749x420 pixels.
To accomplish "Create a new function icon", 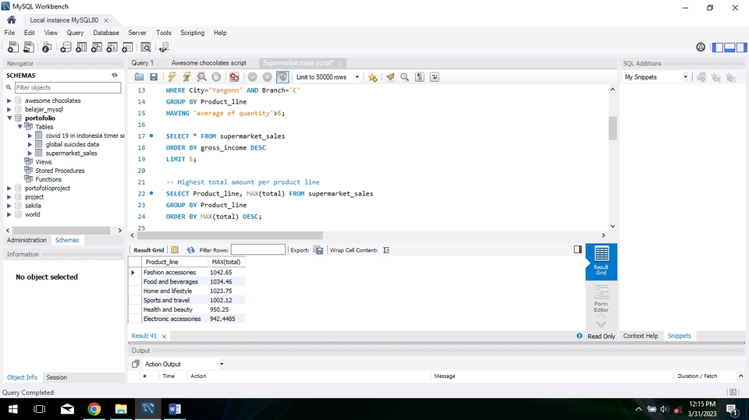I will pos(127,48).
